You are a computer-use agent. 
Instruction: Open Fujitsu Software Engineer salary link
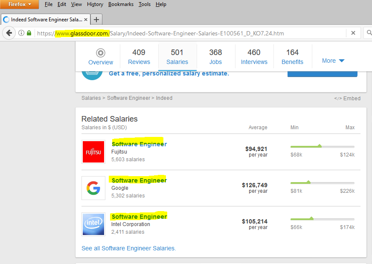click(x=139, y=144)
